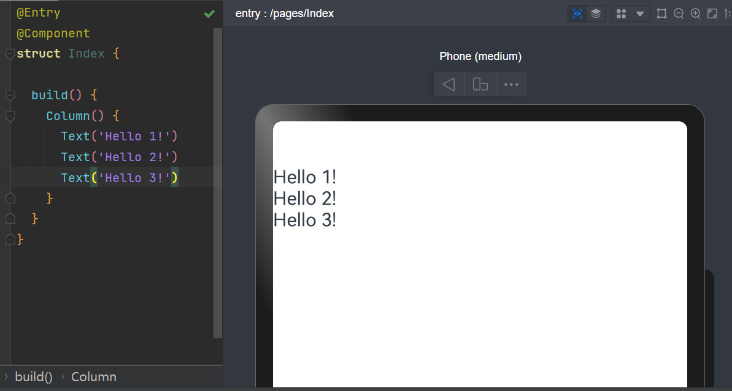732x391 pixels.
Task: Click the frame bounds square icon
Action: coord(661,13)
